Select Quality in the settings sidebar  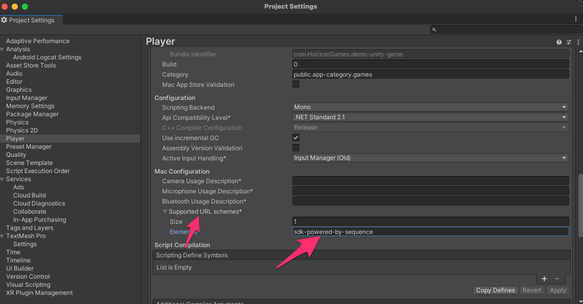pos(16,155)
